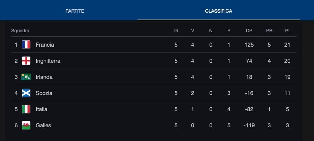Click the Squadra column header
This screenshot has height=141, width=314.
(20, 31)
